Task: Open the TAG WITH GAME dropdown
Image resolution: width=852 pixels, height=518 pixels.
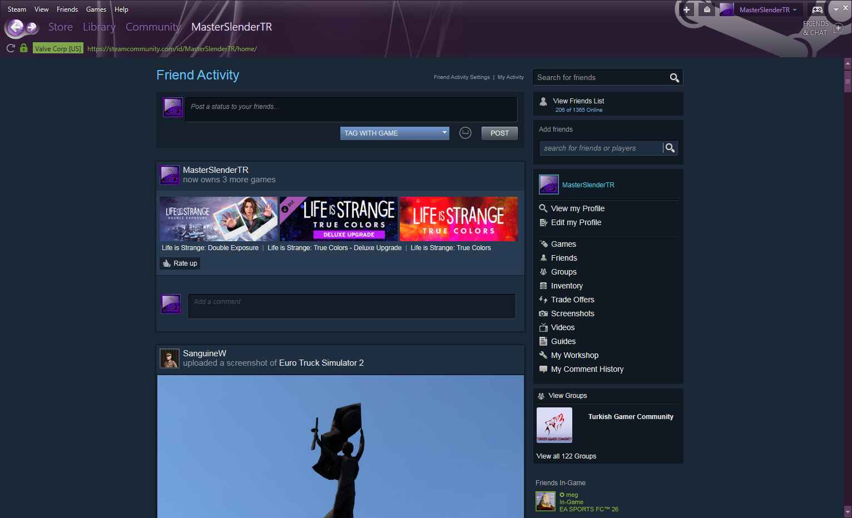Action: [394, 133]
